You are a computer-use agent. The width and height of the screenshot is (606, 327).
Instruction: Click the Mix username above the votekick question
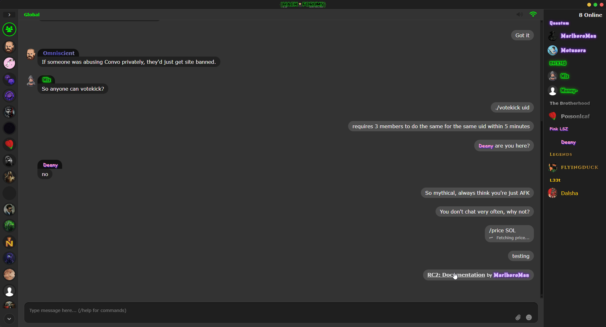(47, 80)
